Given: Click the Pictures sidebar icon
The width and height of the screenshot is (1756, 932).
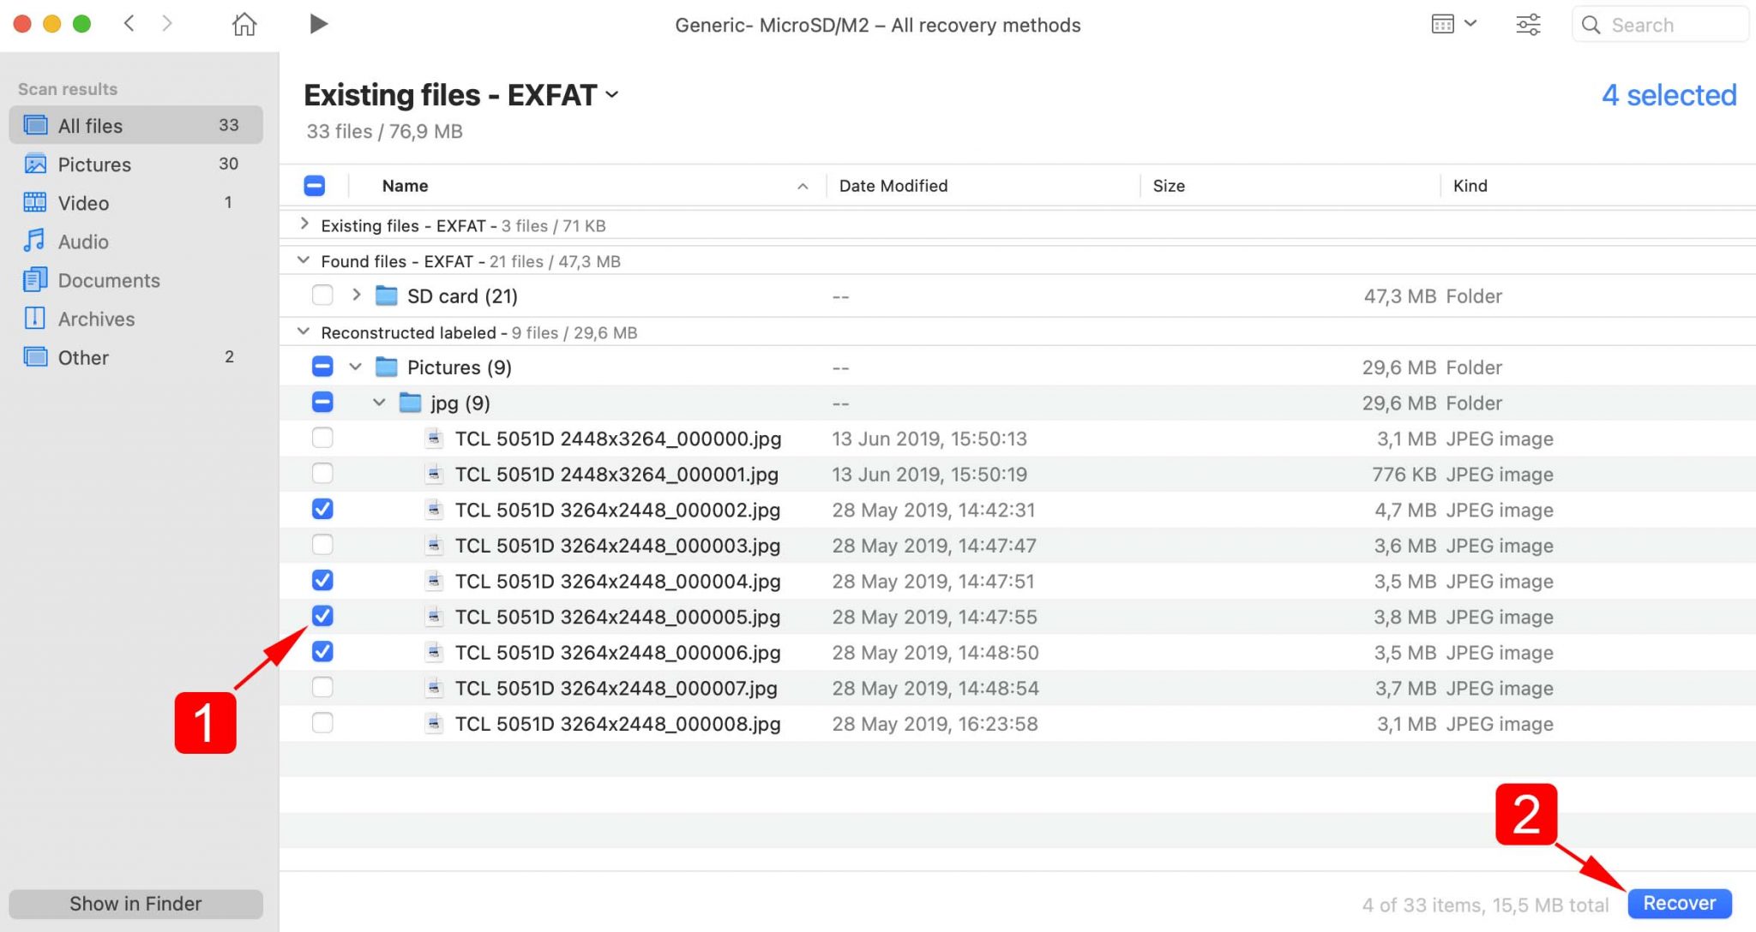Looking at the screenshot, I should (x=35, y=164).
